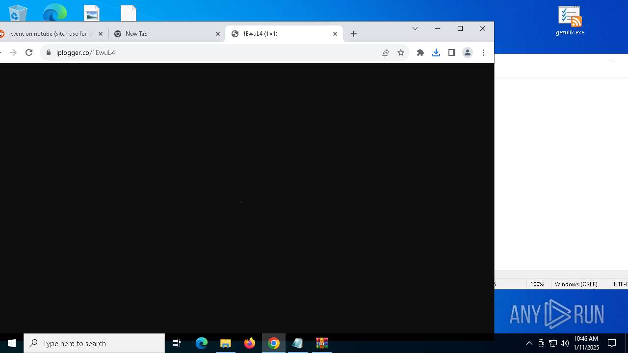Maximize the Chrome window
The image size is (628, 353).
point(460,28)
